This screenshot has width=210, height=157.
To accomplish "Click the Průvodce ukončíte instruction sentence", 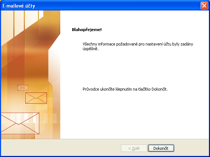I will [x=125, y=89].
